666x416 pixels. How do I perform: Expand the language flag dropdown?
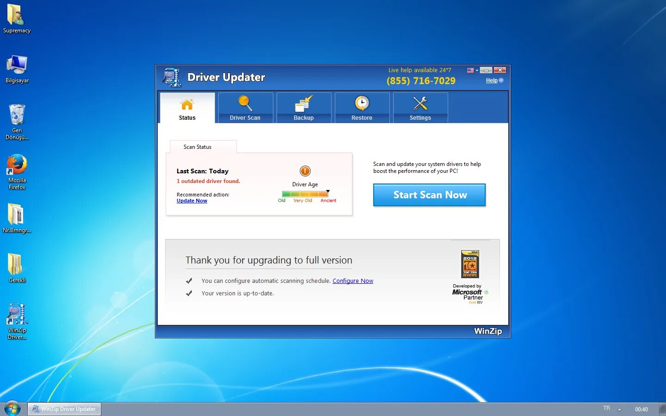pos(477,70)
